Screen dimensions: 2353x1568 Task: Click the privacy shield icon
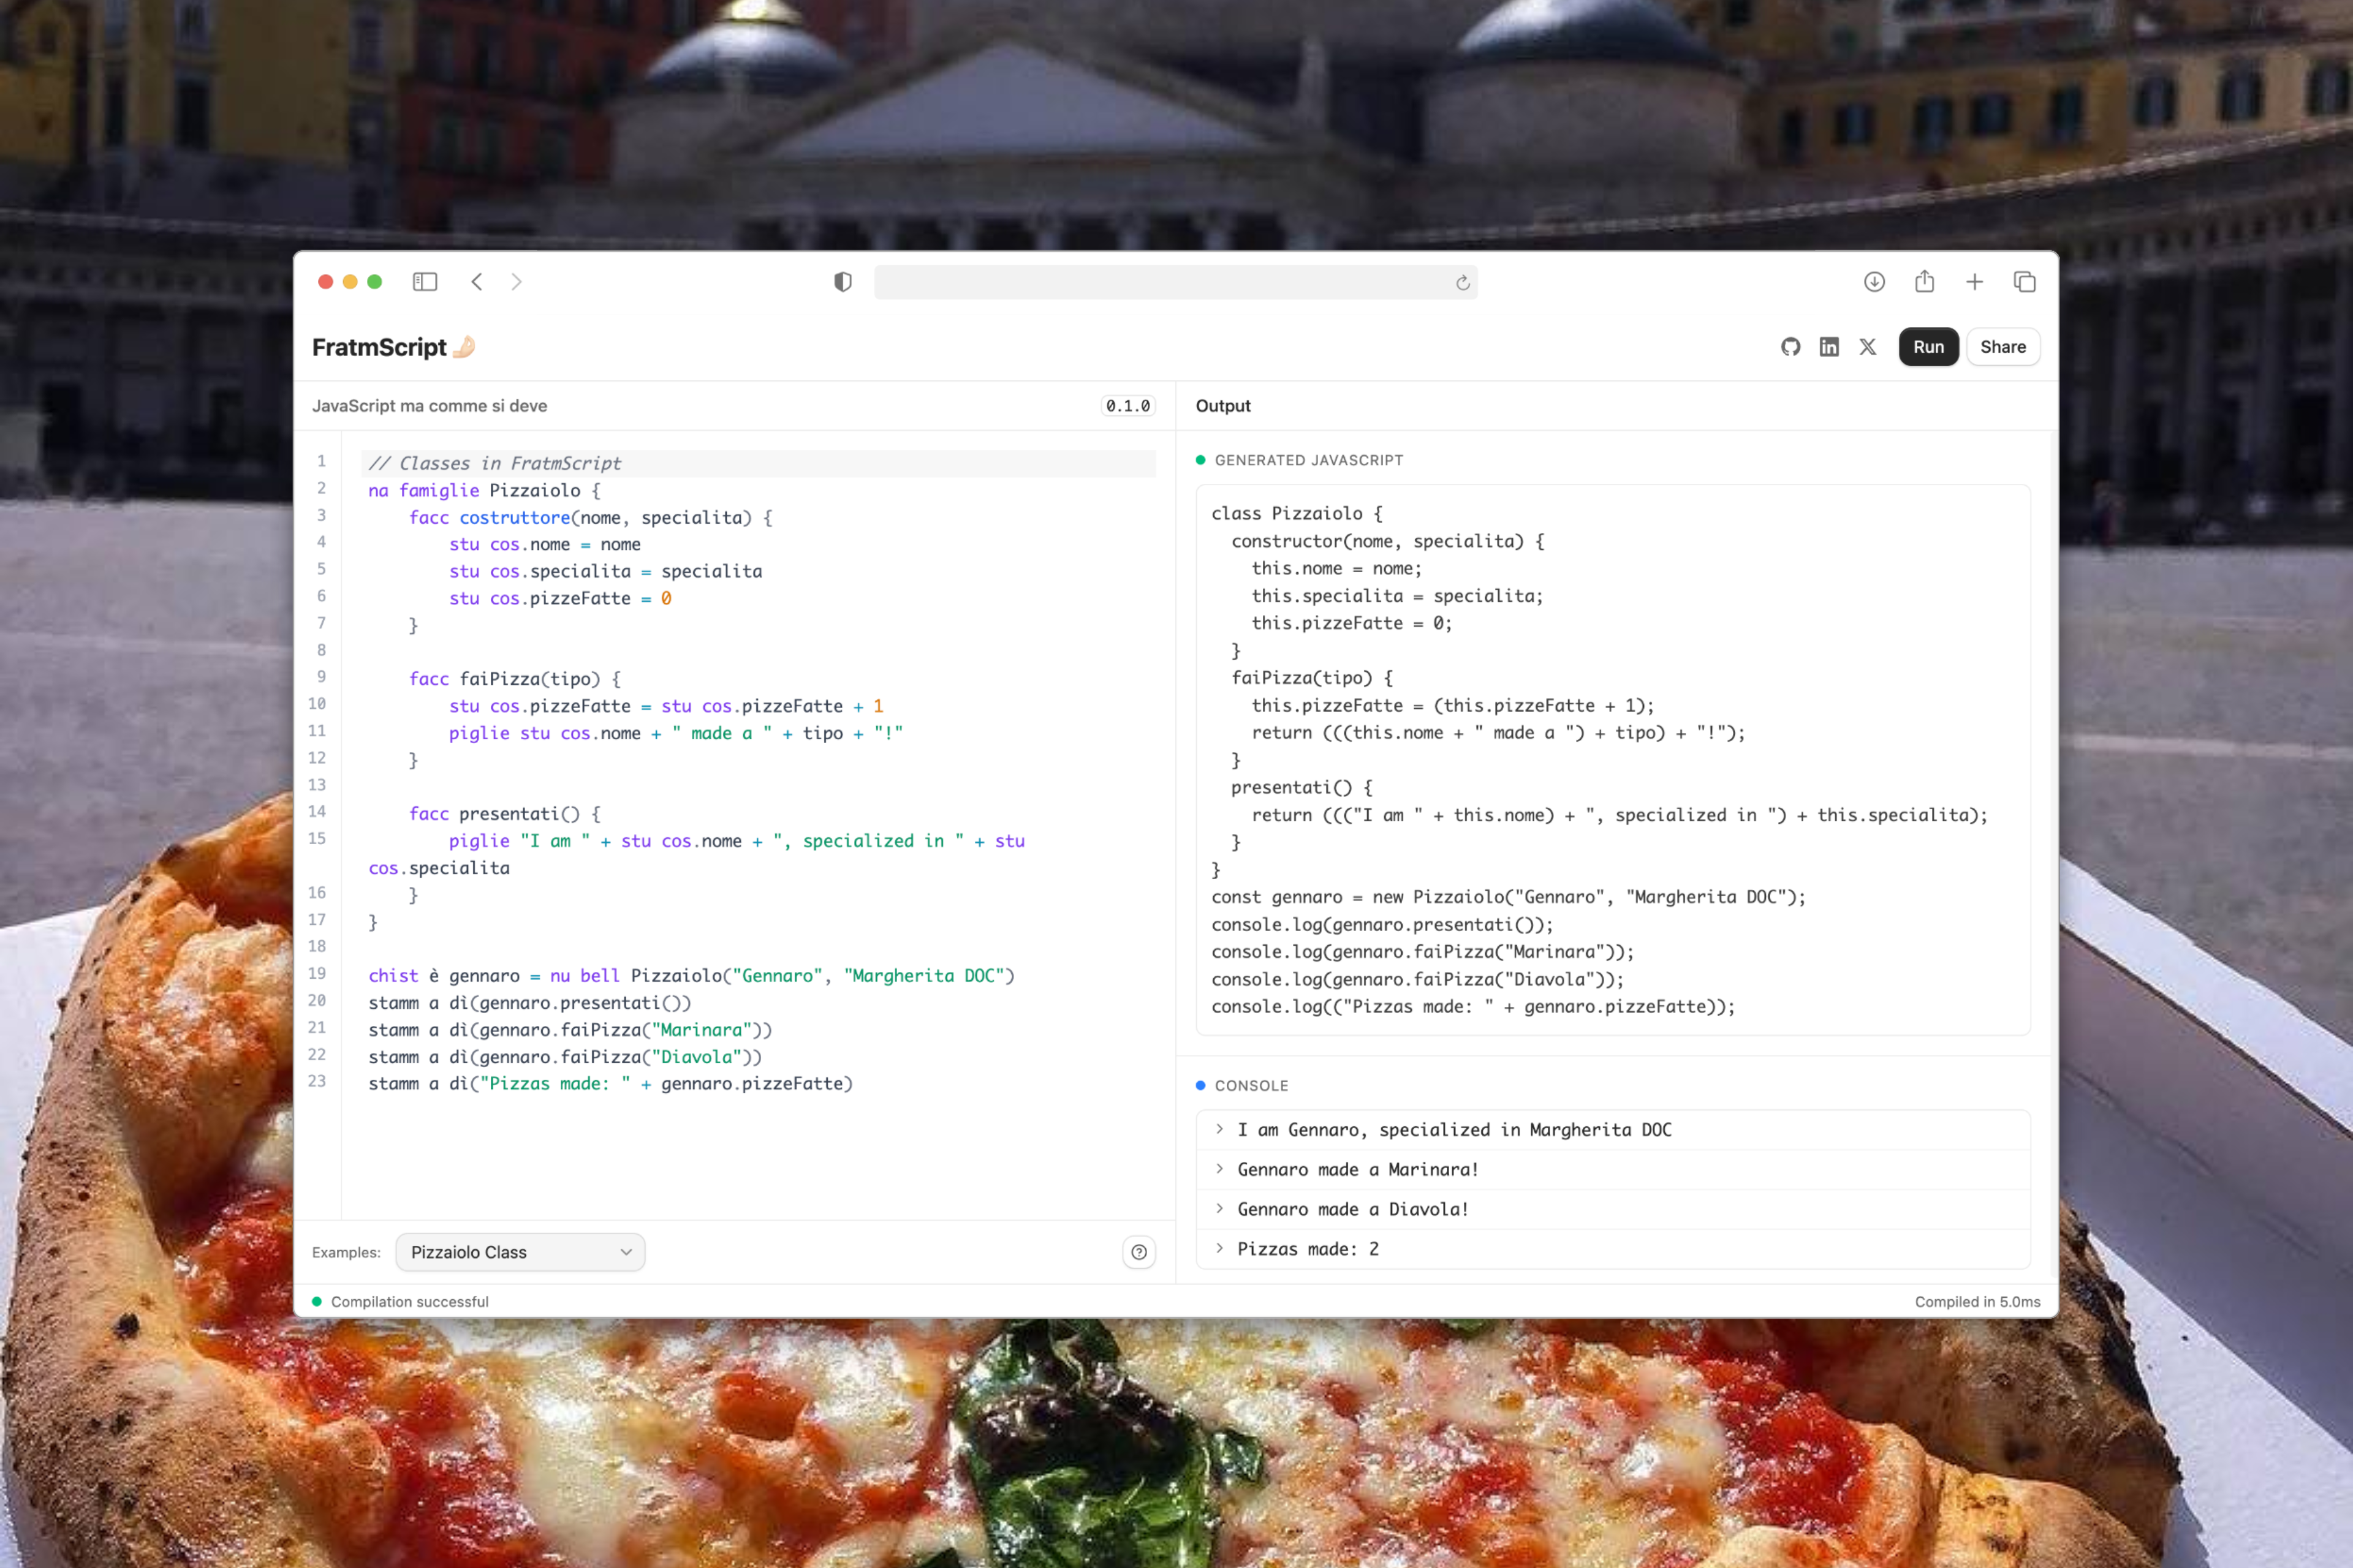point(843,282)
